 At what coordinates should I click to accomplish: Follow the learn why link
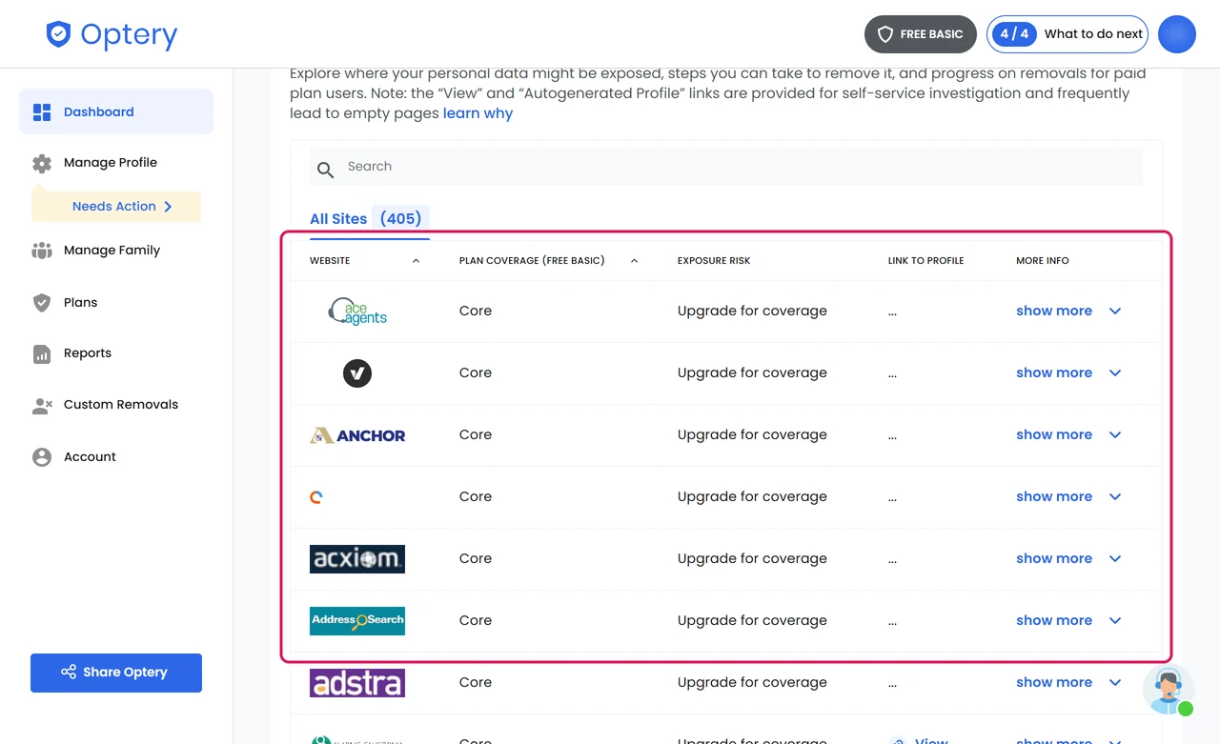click(x=478, y=113)
